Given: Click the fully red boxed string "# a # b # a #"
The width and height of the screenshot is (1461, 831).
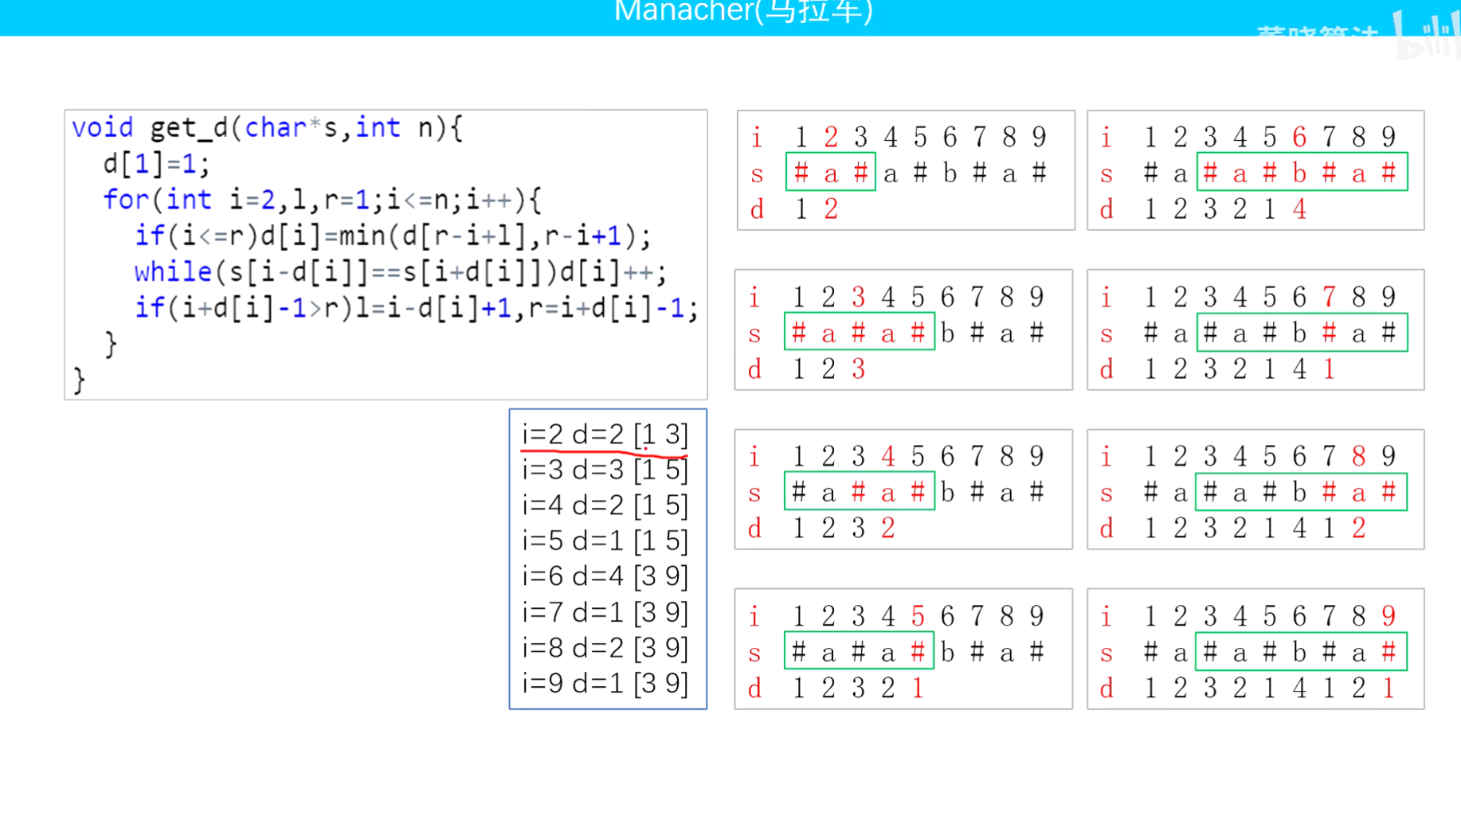Looking at the screenshot, I should pos(1302,172).
